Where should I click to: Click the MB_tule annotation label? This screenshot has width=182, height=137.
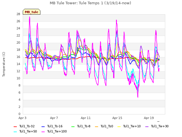32,12
